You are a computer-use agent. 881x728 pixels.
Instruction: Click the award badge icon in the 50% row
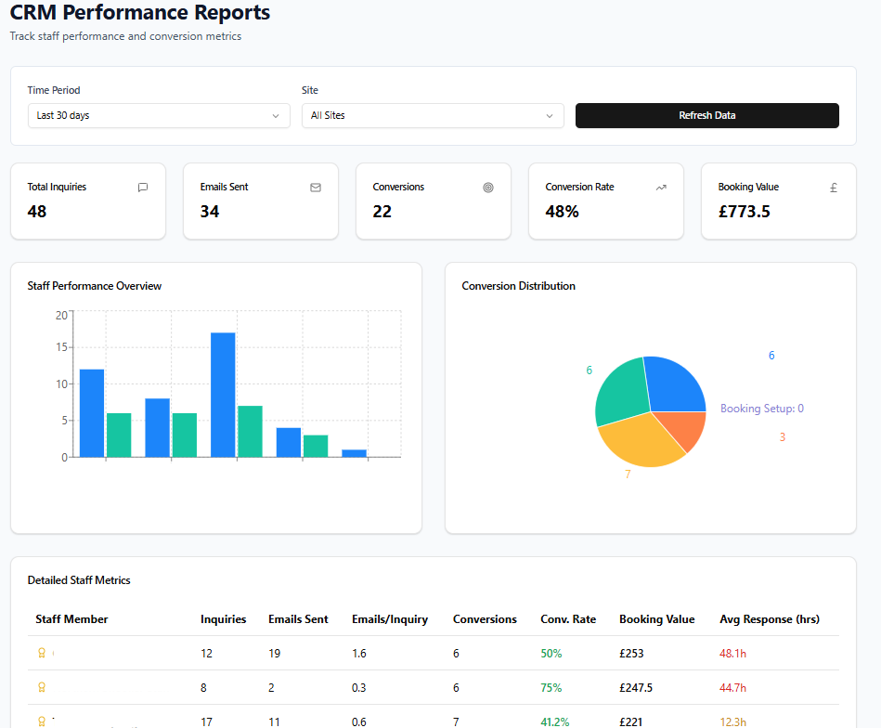pyautogui.click(x=42, y=653)
